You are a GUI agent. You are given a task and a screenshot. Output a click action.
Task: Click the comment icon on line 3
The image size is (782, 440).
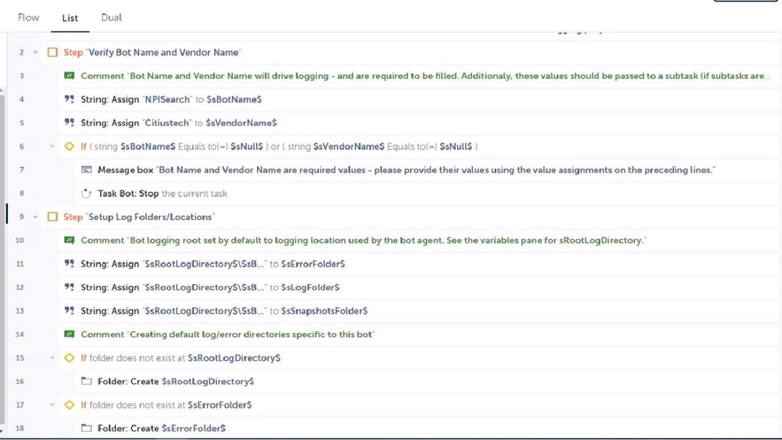pyautogui.click(x=69, y=76)
